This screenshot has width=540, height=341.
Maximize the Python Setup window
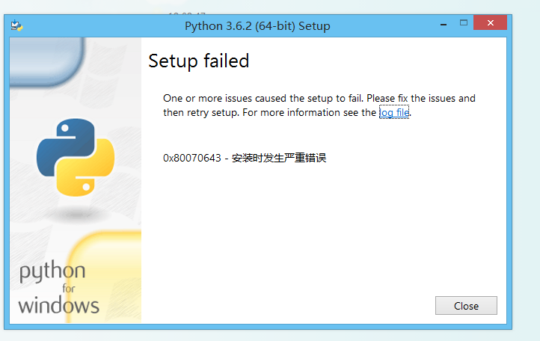tap(463, 24)
